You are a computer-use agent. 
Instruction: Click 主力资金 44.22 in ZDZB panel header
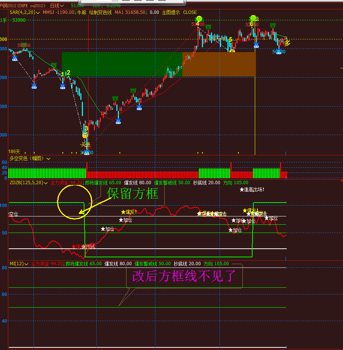(x=66, y=183)
